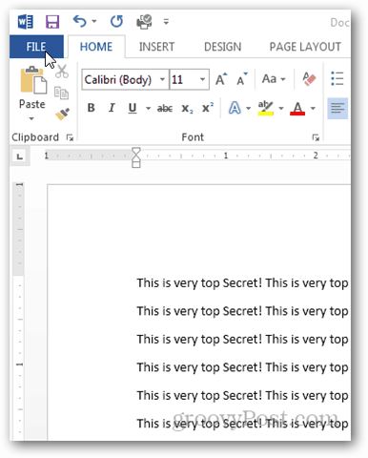The height and width of the screenshot is (458, 368).
Task: Click the Grow Font icon
Action: coord(221,79)
